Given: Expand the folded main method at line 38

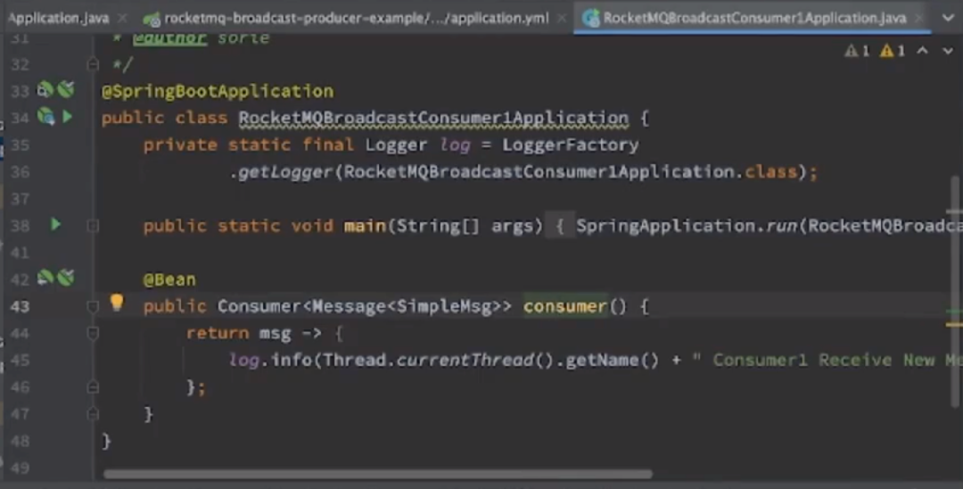Looking at the screenshot, I should [93, 226].
